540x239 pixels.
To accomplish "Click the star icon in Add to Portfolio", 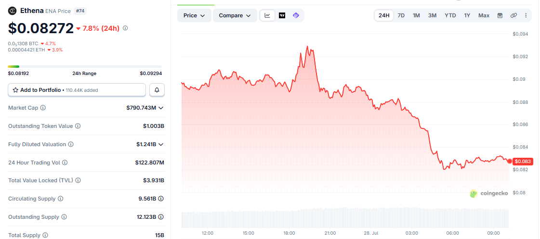I will tap(15, 90).
